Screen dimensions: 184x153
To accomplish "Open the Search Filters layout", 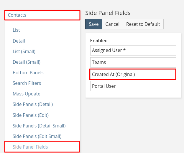I will [x=27, y=83].
